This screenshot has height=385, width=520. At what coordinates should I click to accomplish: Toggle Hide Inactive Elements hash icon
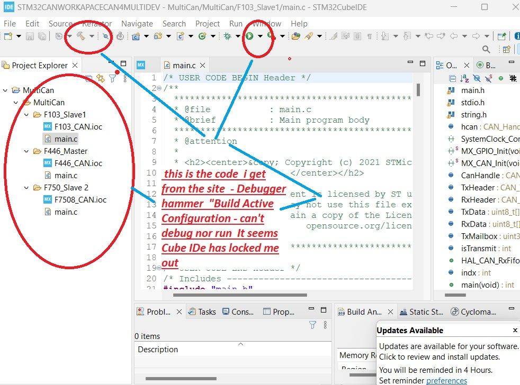pos(513,78)
